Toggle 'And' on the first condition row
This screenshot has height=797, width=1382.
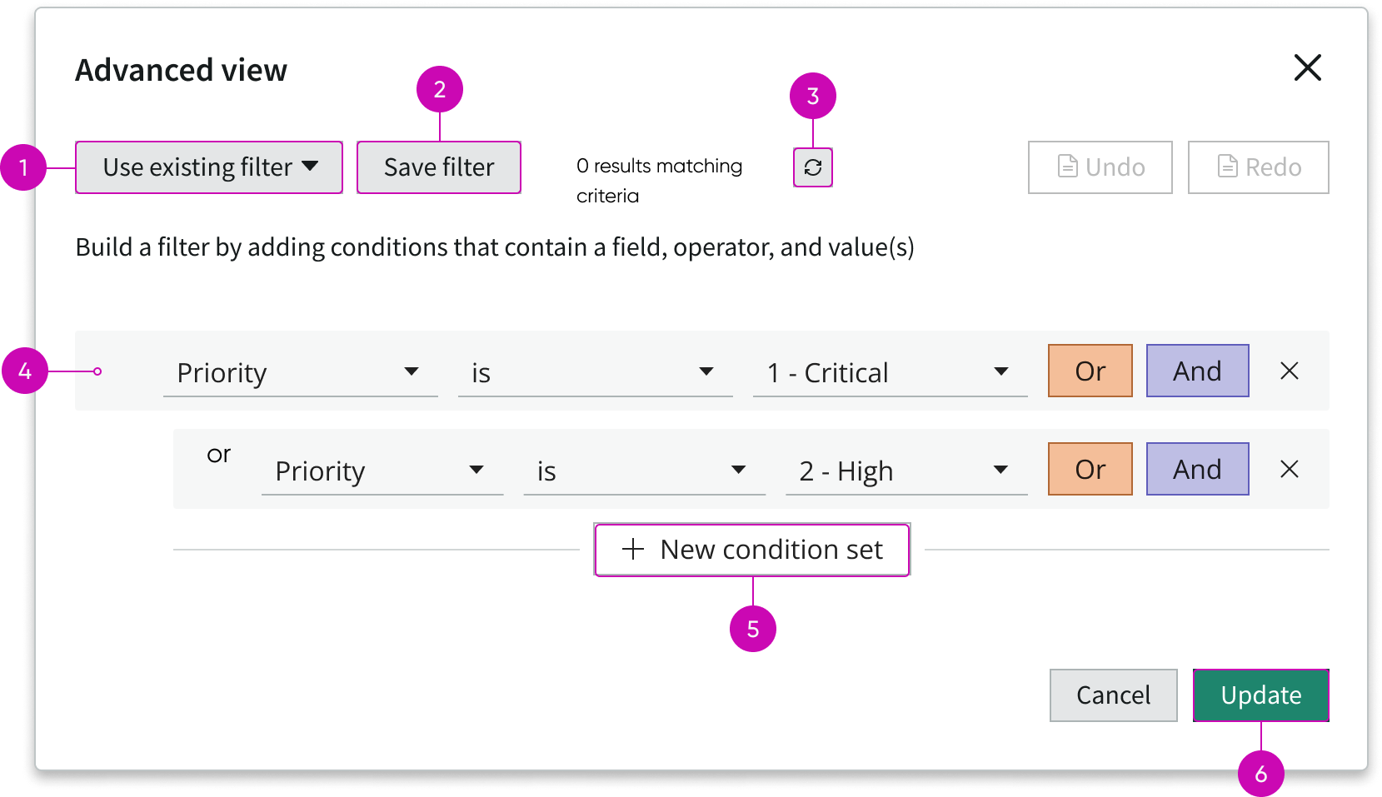[1197, 371]
